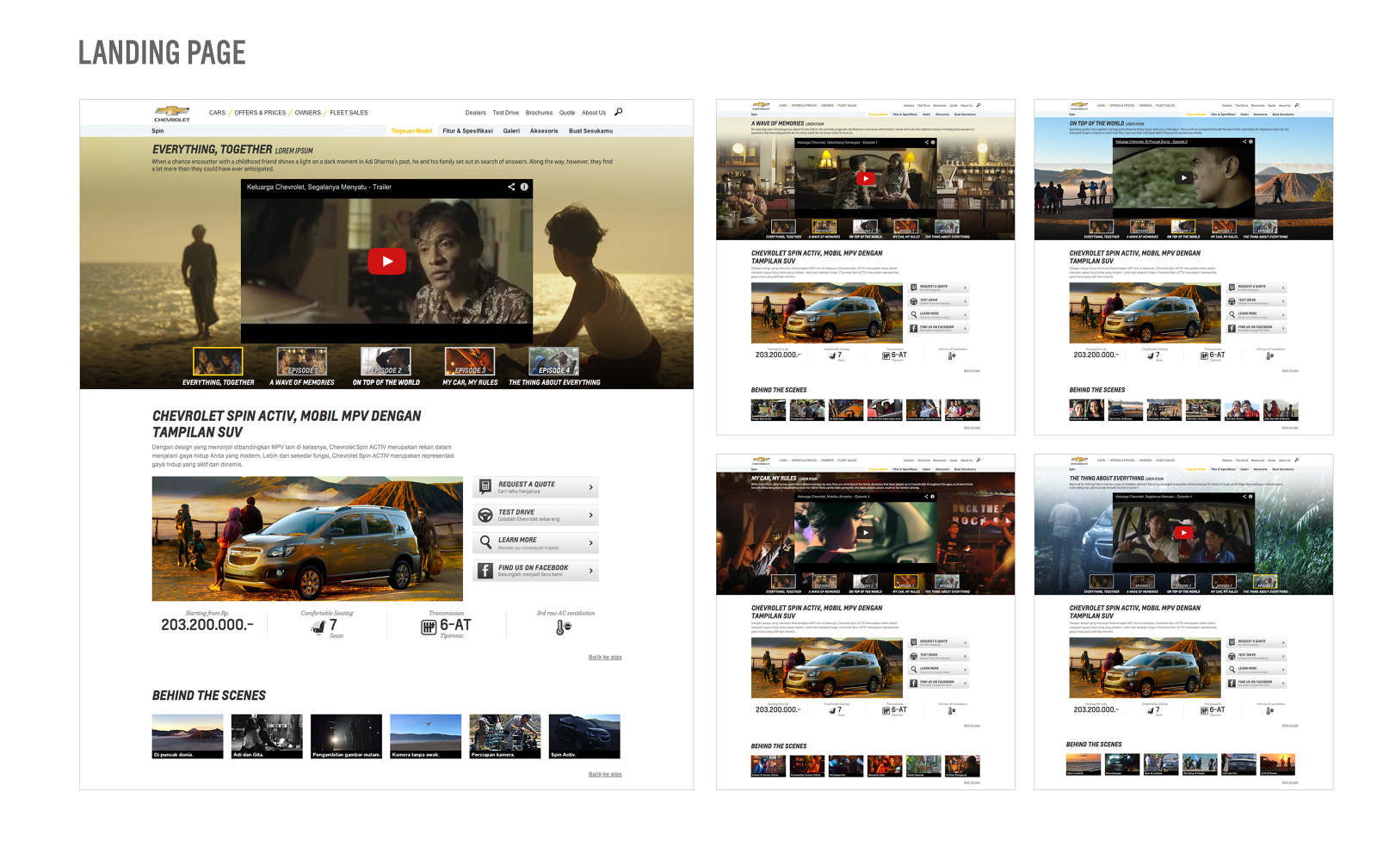Image resolution: width=1377 pixels, height=860 pixels.
Task: Click the transmission gearbox icon
Action: coord(428,628)
